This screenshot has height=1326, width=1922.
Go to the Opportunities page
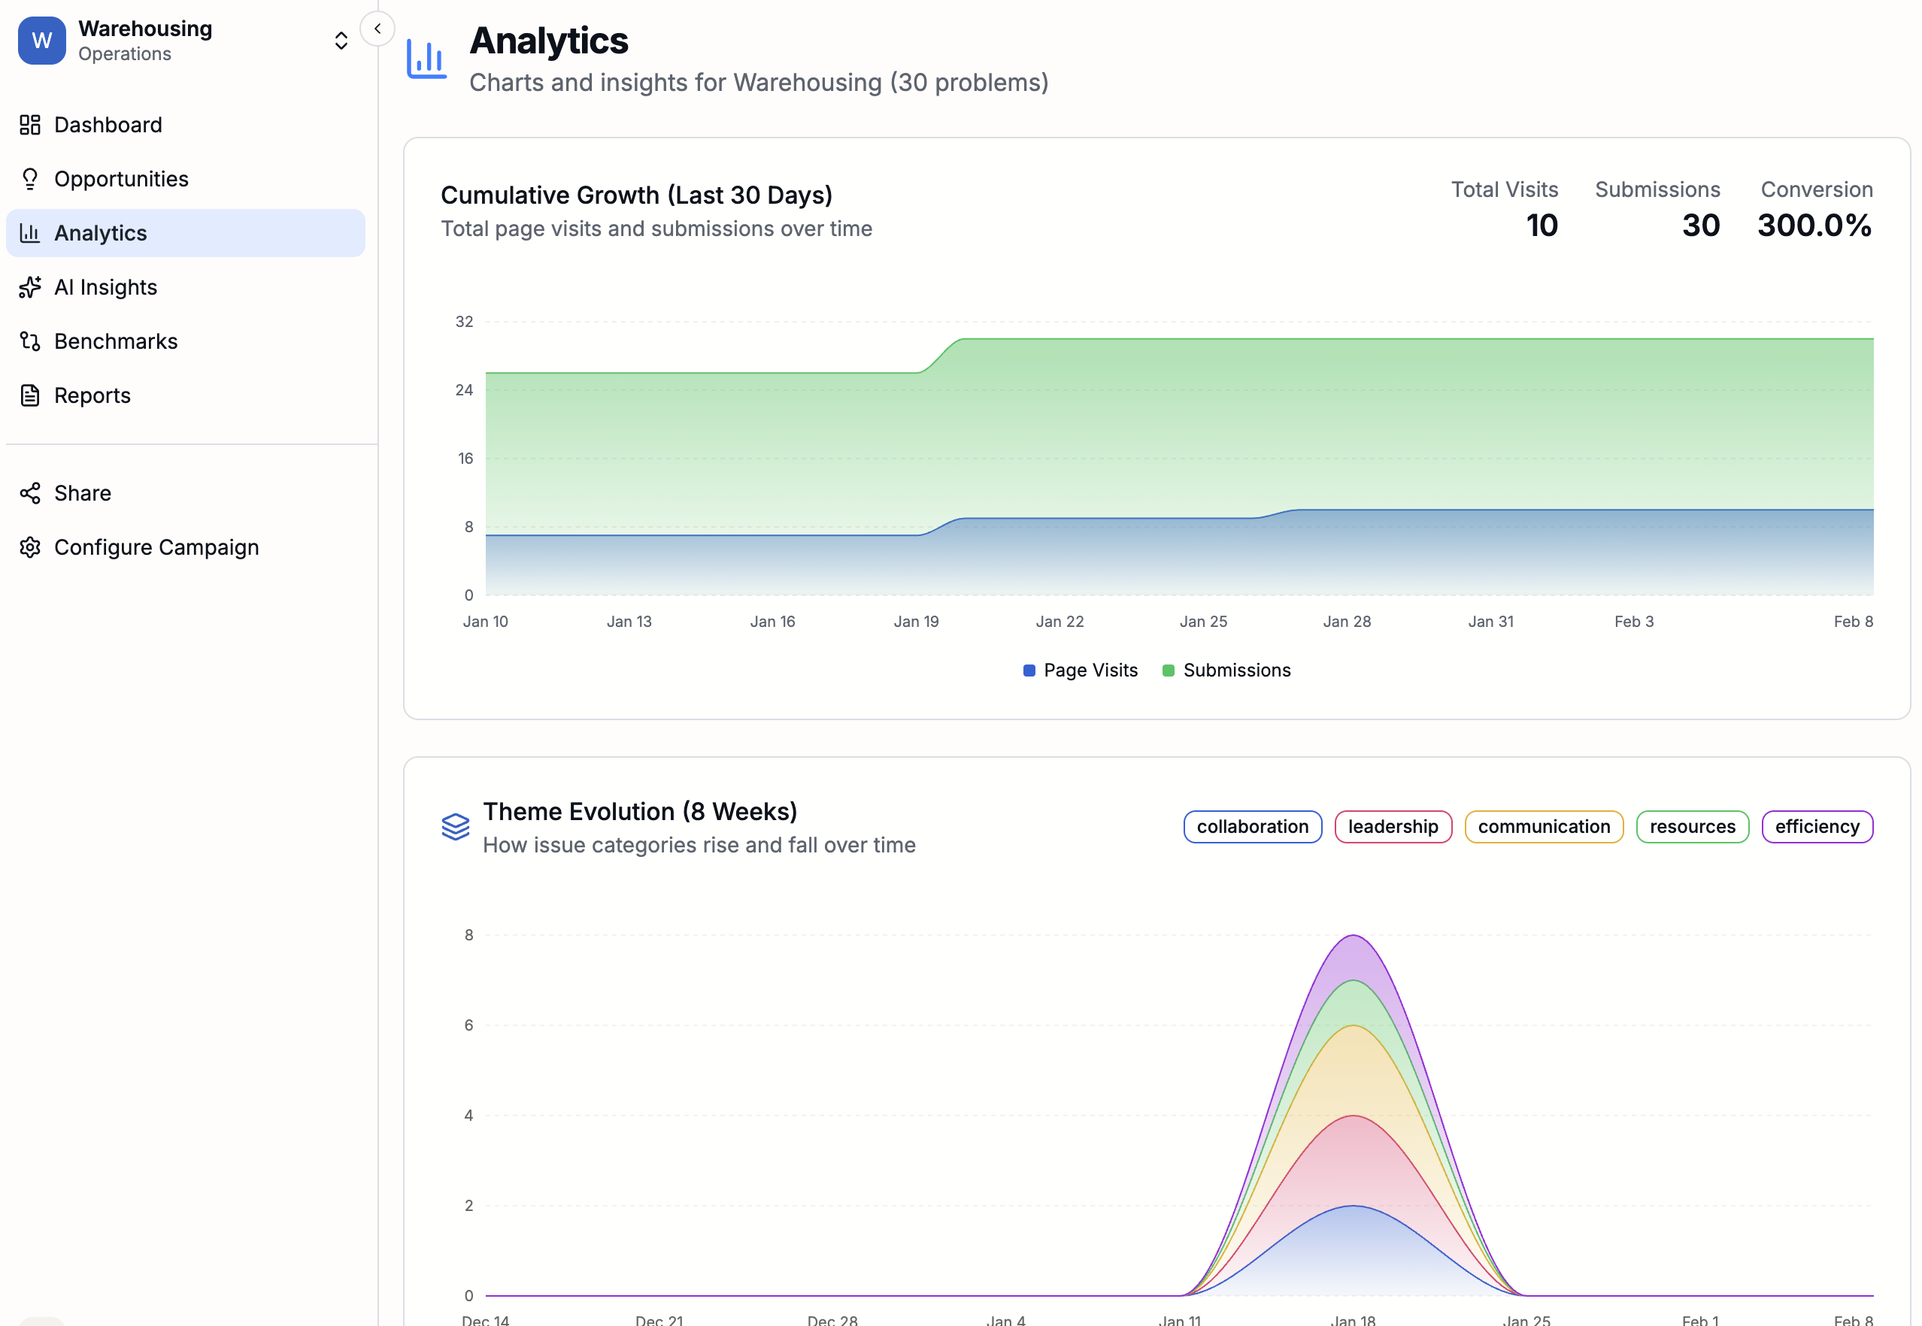pyautogui.click(x=121, y=179)
